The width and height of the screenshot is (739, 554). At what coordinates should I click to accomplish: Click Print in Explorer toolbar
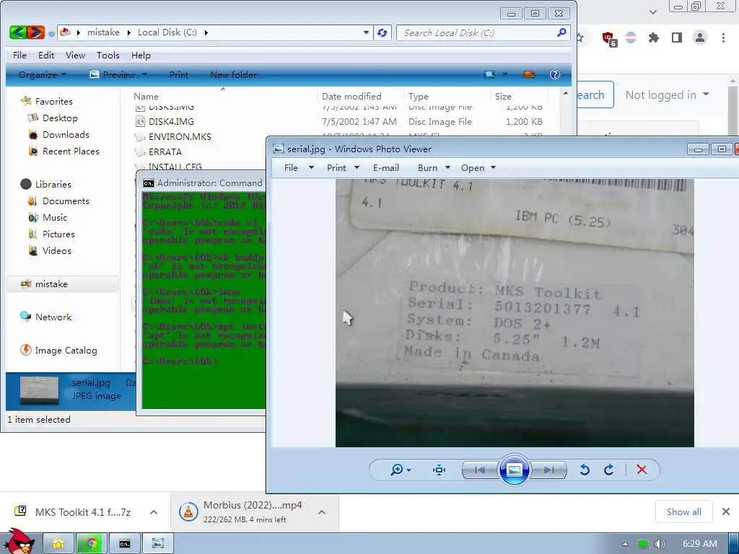pyautogui.click(x=179, y=74)
